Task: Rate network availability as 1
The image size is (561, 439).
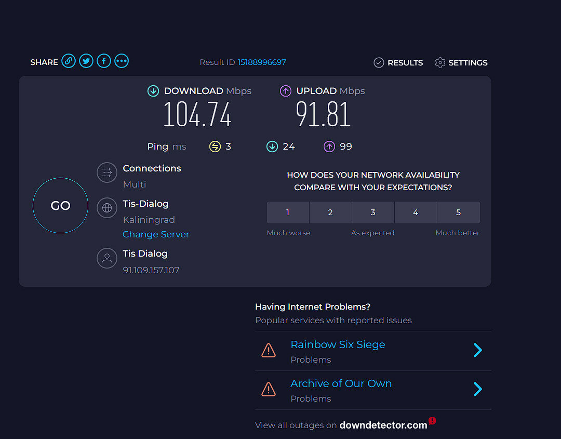Action: (288, 212)
